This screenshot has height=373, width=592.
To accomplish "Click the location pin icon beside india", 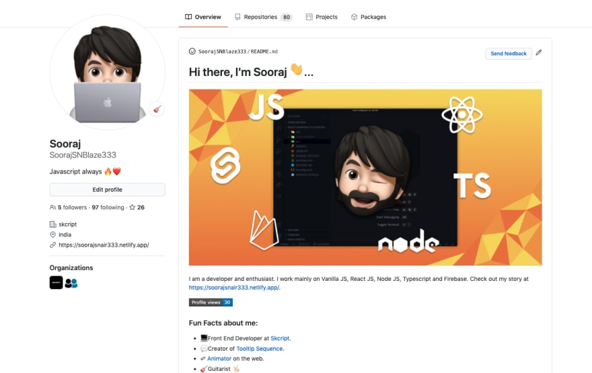I will 53,235.
